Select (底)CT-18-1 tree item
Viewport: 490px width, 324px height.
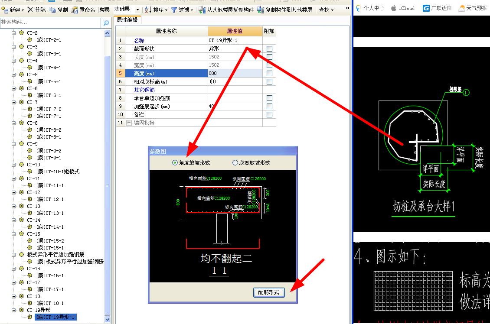(50, 303)
